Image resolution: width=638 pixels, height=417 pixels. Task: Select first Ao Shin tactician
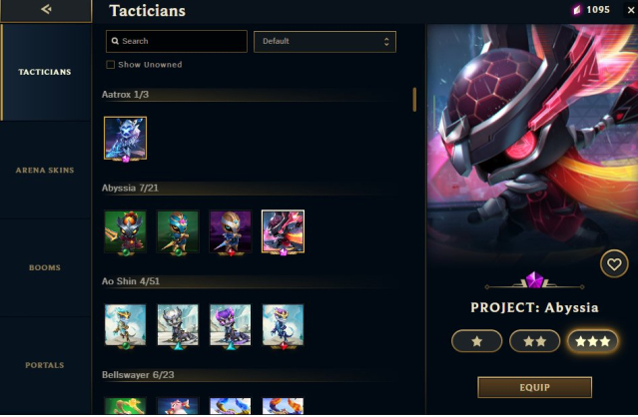point(126,325)
